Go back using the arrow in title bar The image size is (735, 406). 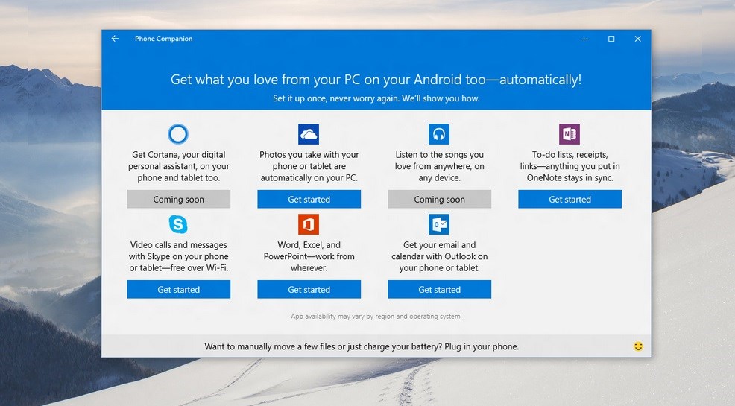click(x=115, y=39)
